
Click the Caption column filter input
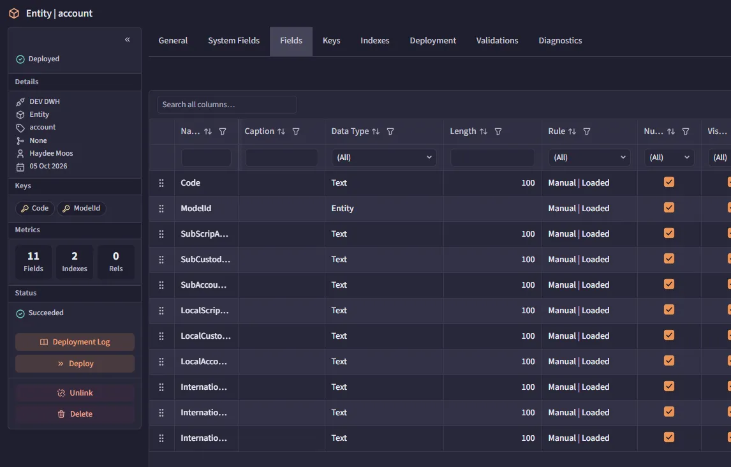(x=281, y=158)
